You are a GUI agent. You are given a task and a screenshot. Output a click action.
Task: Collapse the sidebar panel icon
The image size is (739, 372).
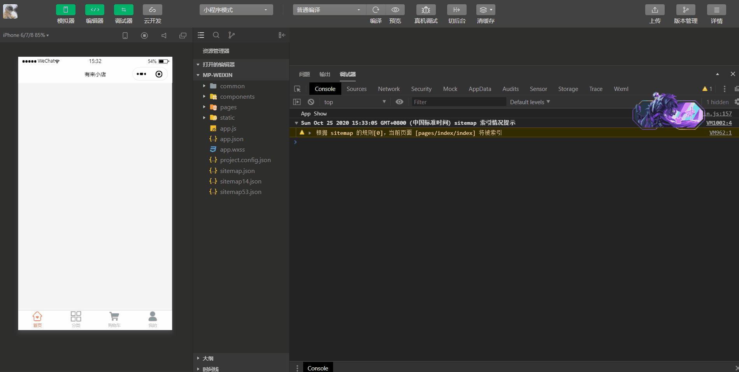point(282,35)
